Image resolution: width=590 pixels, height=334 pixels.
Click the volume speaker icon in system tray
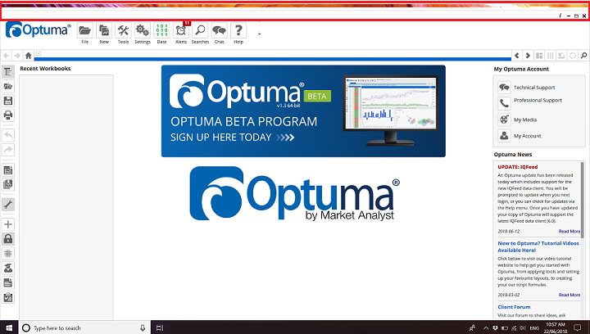pyautogui.click(x=523, y=327)
